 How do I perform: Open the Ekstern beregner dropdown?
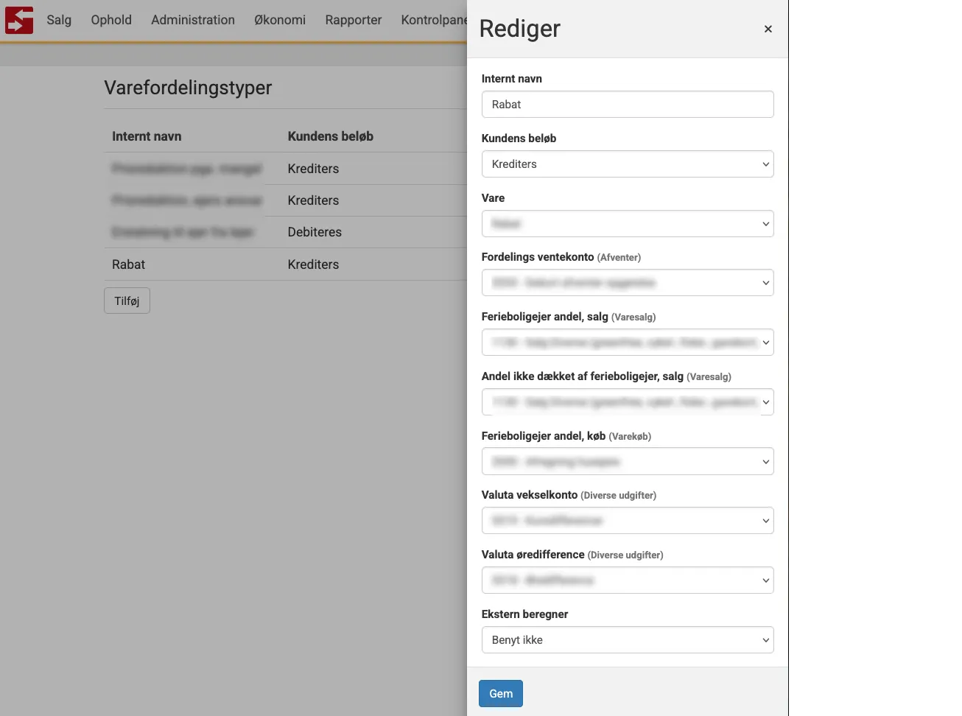(627, 640)
